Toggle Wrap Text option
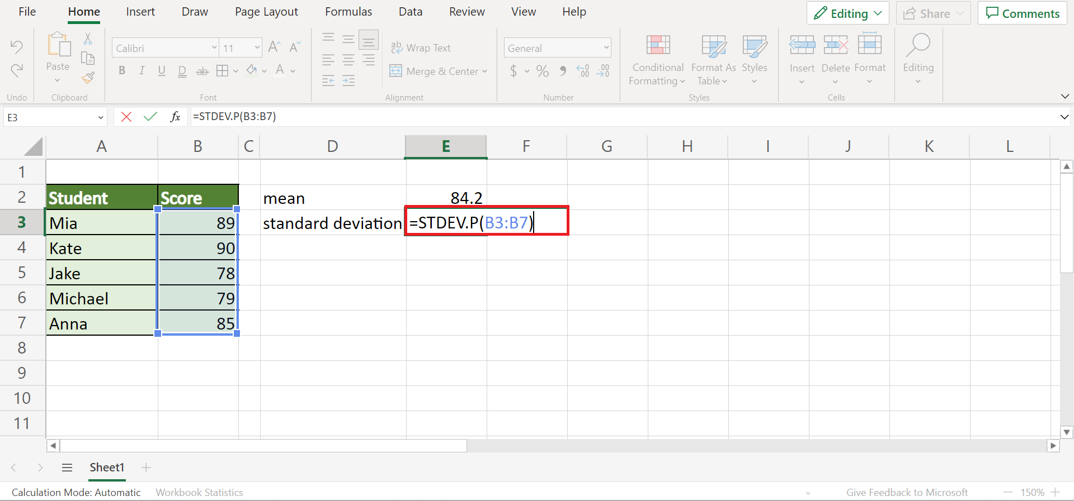 (421, 48)
